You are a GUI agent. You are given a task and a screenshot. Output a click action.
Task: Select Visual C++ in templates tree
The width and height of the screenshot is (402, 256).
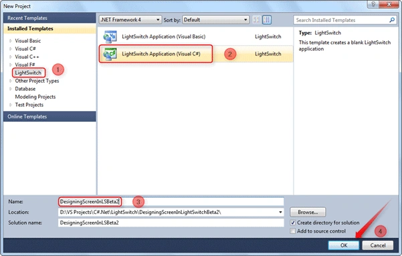coord(27,57)
